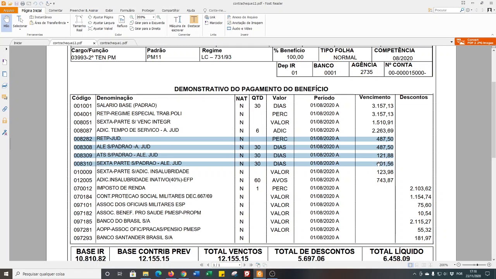Expand the left navigation panel arrow
496x279 pixels.
click(x=6, y=49)
